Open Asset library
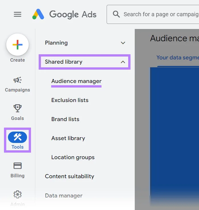 [68, 138]
